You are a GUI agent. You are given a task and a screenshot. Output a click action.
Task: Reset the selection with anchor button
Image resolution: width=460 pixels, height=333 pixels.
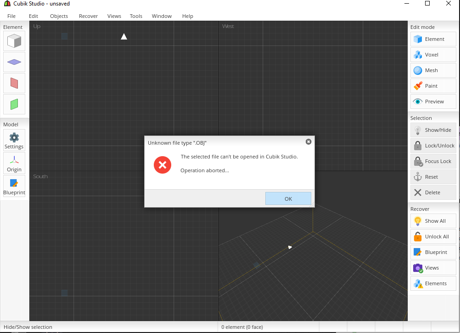(x=433, y=177)
